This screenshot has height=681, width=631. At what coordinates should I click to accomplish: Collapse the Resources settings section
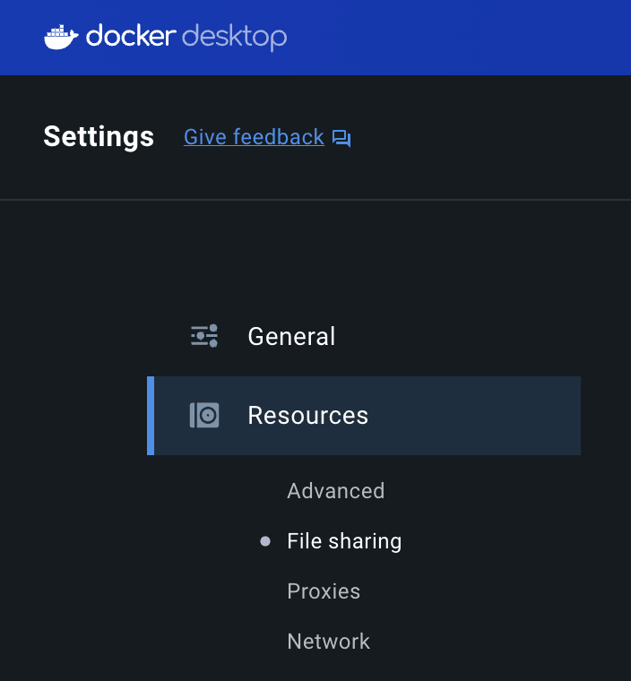click(364, 416)
